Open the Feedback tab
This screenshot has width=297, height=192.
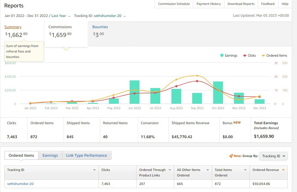click(x=268, y=4)
